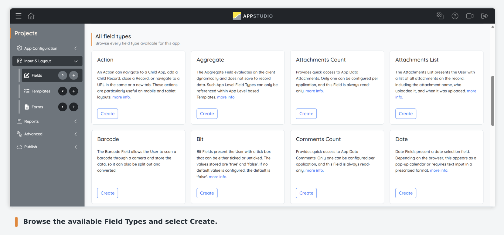Click the scrollbar up arrow
Screen dimensions: 504x235
(x=492, y=27)
